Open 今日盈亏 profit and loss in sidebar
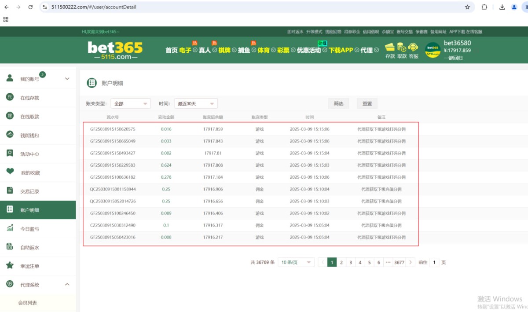 (x=29, y=229)
